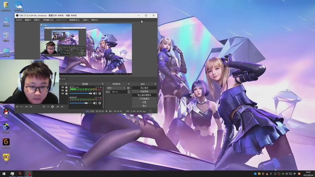This screenshot has width=315, height=177.
Task: Click the Stop Virtual Camera button
Action: point(144,95)
